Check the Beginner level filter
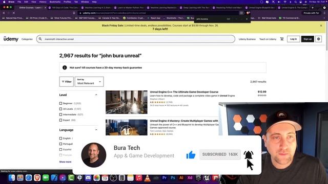The height and width of the screenshot is (184, 328). [60, 103]
